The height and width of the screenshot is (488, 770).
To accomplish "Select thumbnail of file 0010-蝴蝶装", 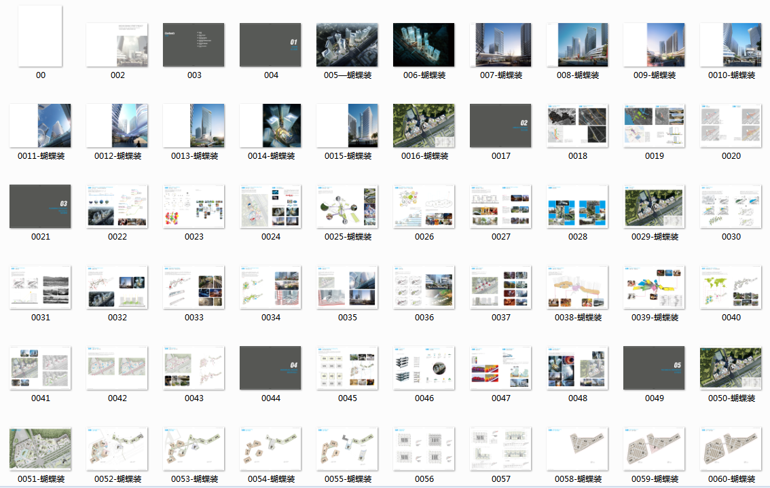I will (731, 45).
